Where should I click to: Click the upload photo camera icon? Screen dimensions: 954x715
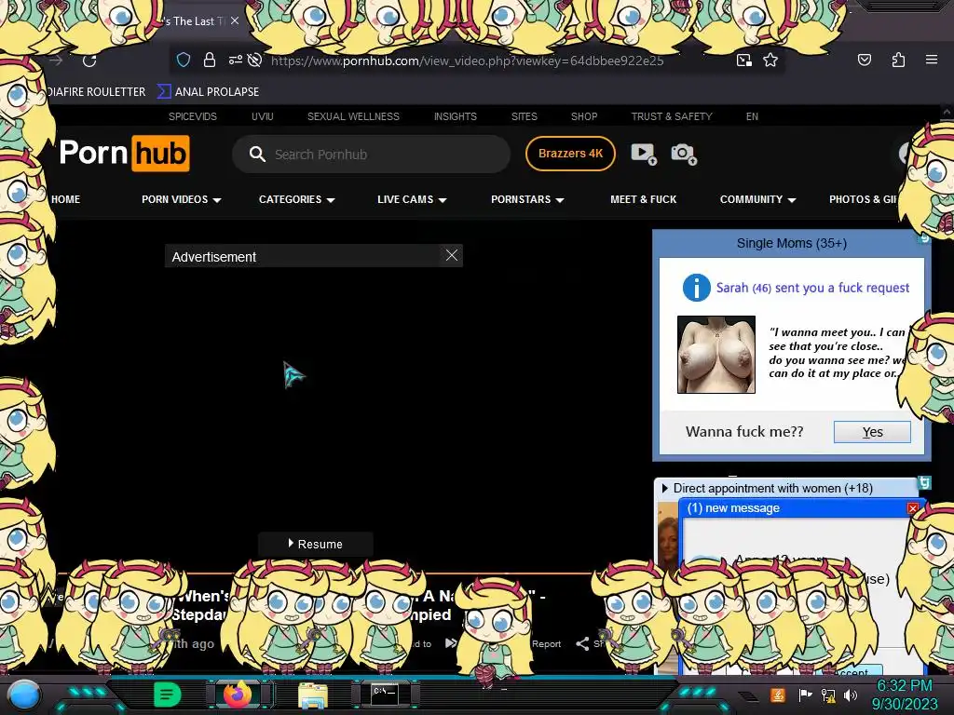[x=683, y=154]
